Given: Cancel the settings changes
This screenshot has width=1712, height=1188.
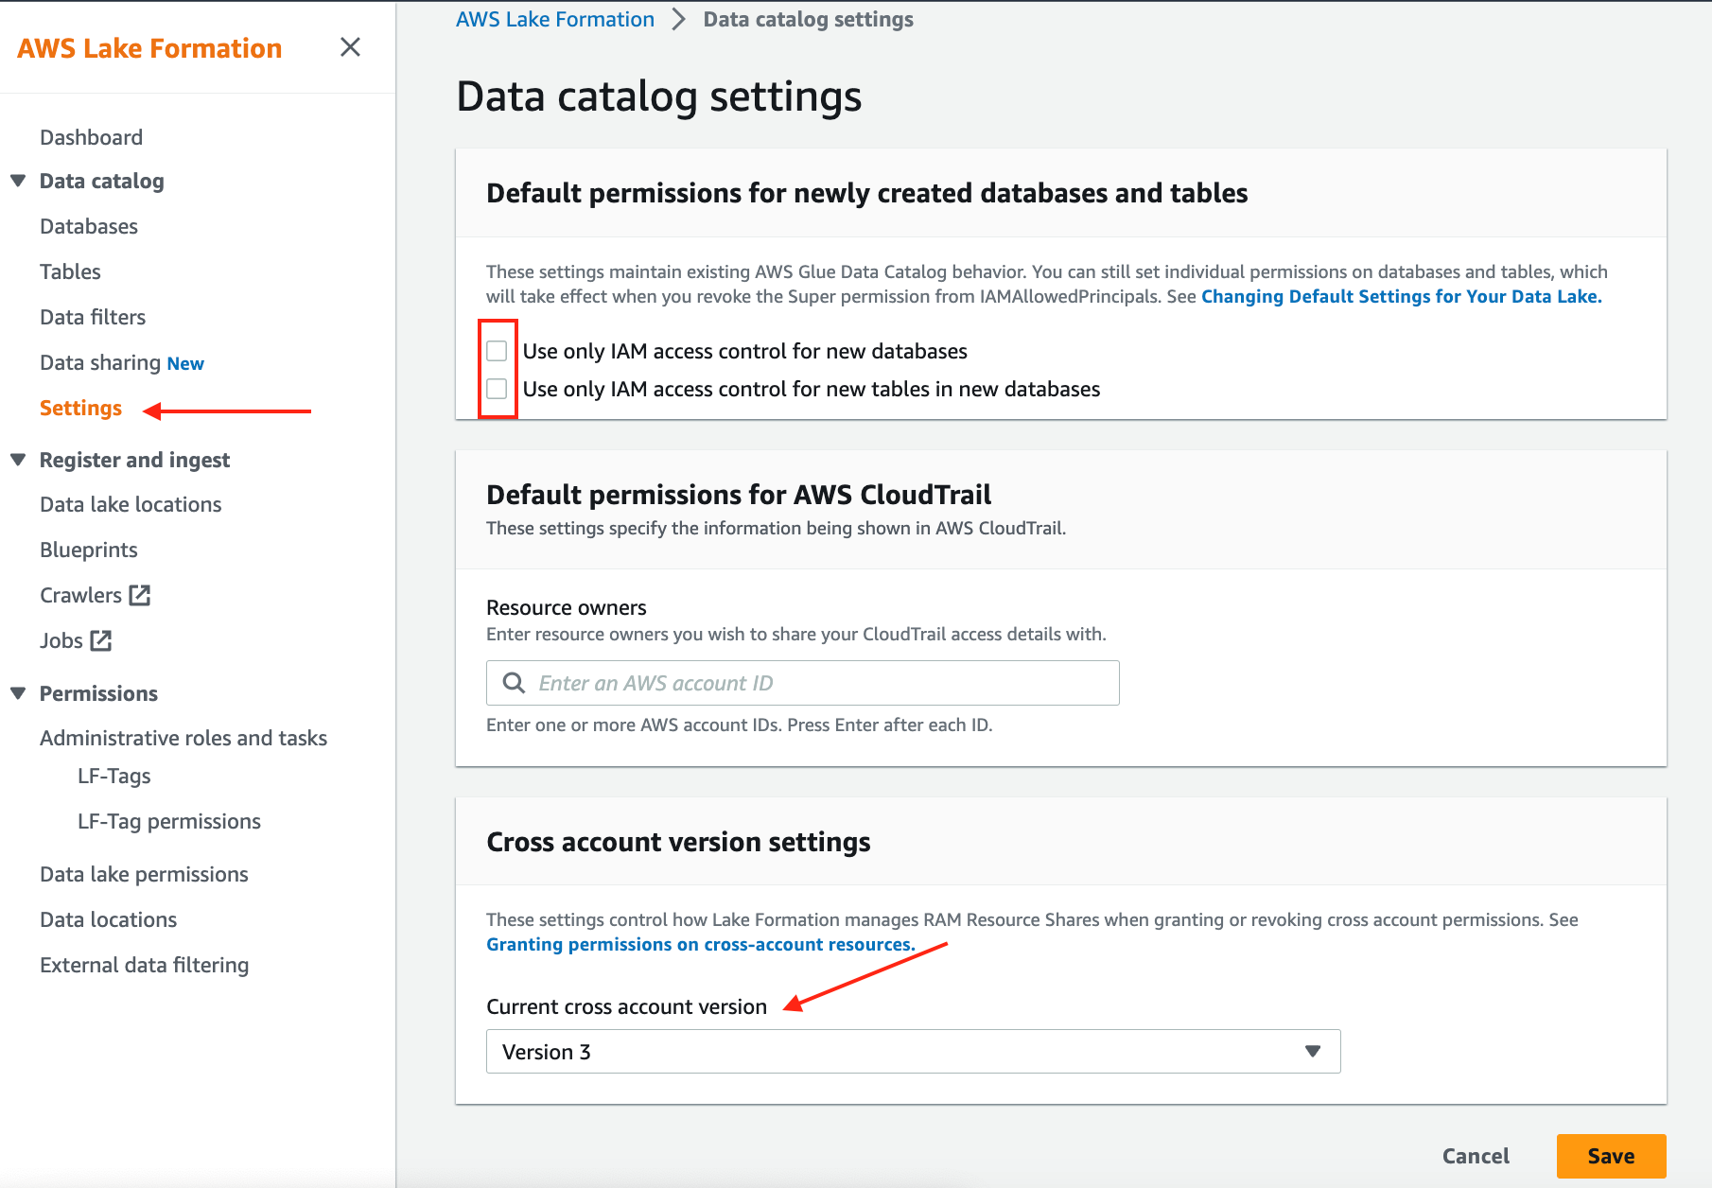Looking at the screenshot, I should [1476, 1155].
